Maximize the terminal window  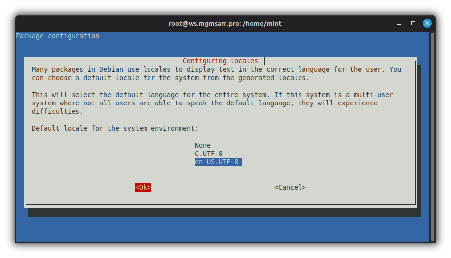click(x=413, y=23)
